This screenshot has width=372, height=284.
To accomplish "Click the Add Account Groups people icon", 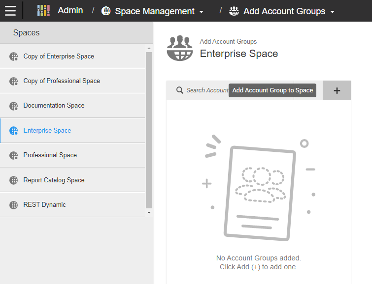I will [x=234, y=11].
